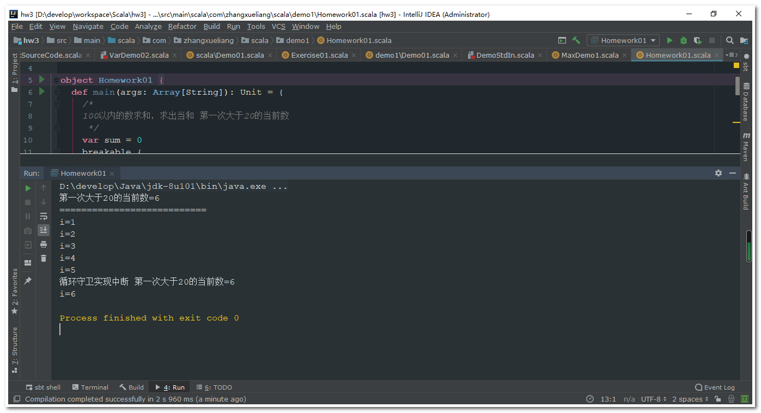
Task: Start debugging with the bug icon
Action: [684, 40]
